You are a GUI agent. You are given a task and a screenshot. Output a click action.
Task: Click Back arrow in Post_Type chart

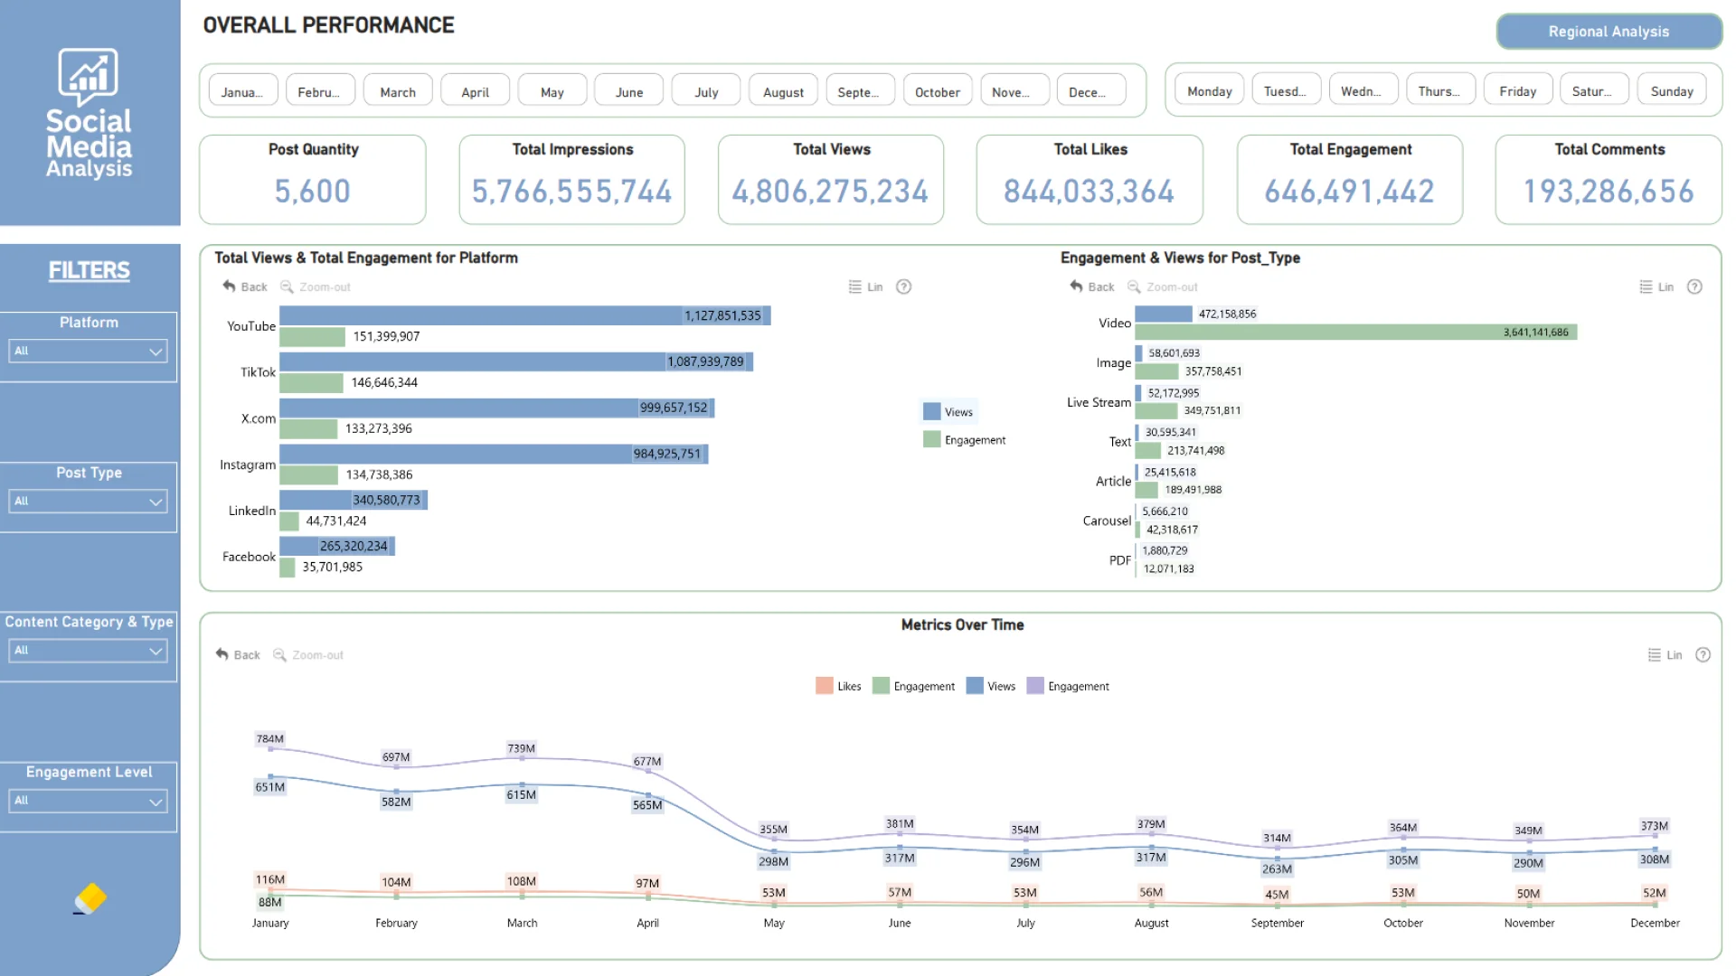point(1076,286)
